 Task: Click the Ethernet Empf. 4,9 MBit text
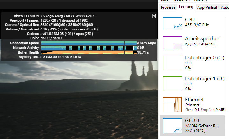pyautogui.click(x=213, y=110)
